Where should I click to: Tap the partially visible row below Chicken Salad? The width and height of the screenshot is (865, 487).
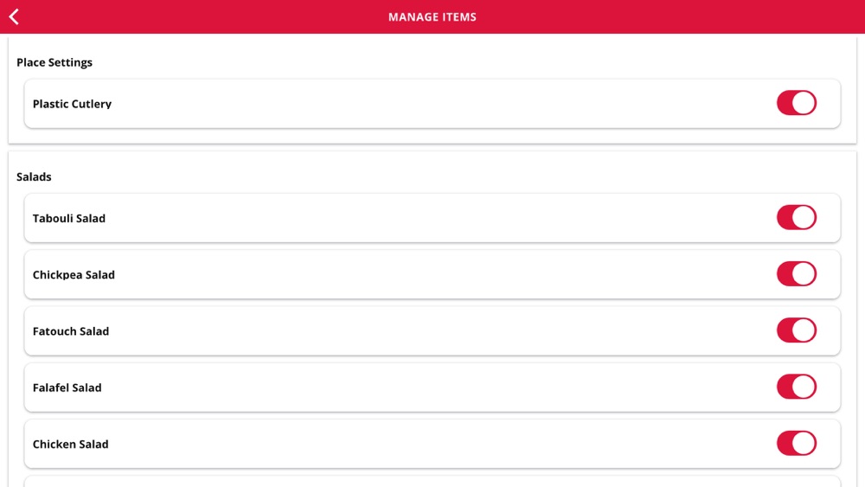pyautogui.click(x=432, y=482)
